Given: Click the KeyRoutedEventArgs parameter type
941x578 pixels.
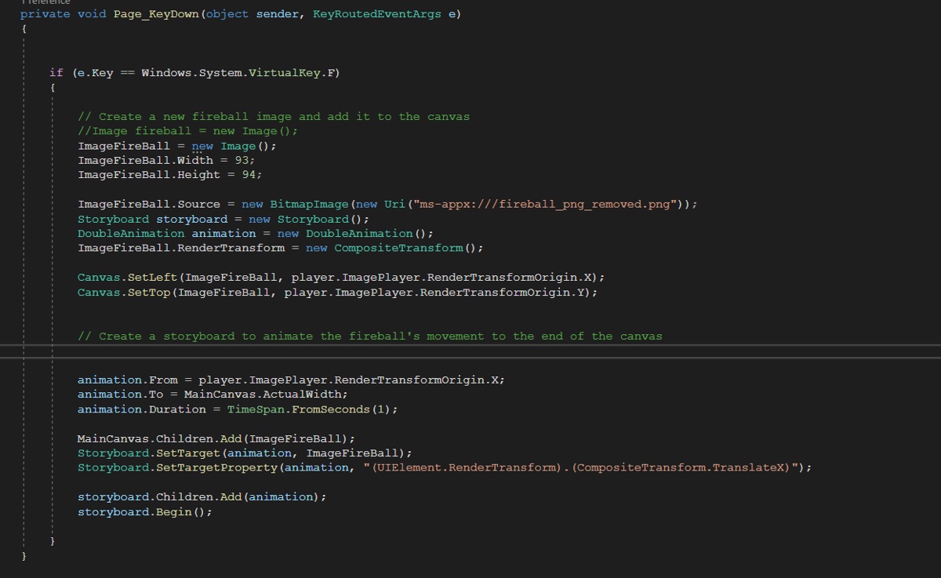Looking at the screenshot, I should [376, 14].
